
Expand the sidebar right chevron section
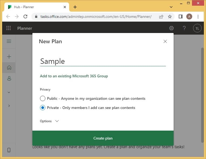click(9, 106)
